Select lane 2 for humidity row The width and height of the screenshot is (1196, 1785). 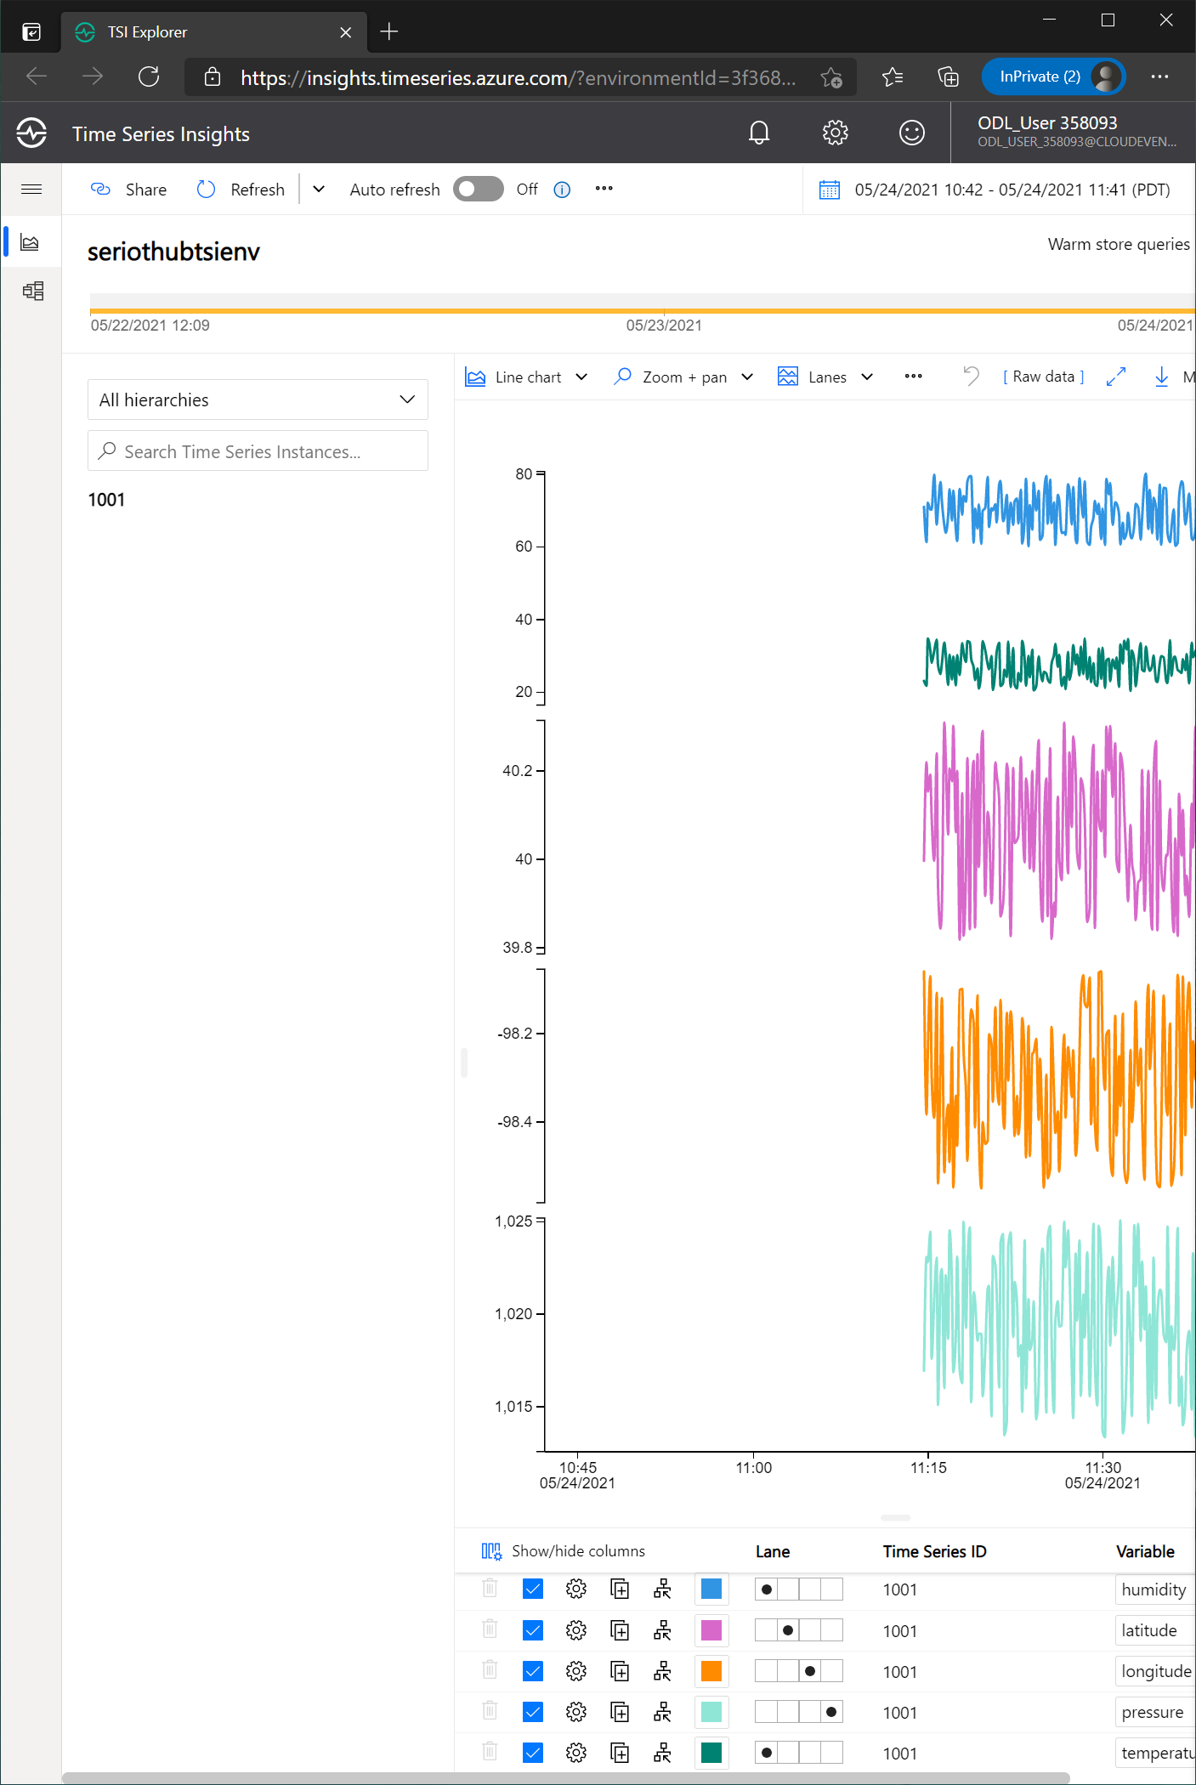(x=788, y=1589)
